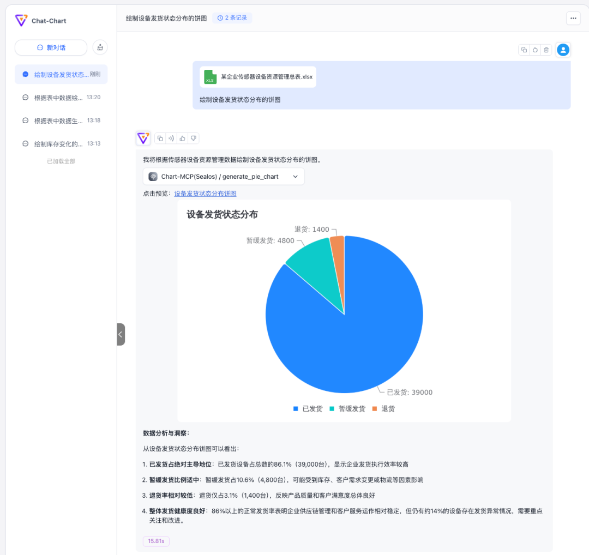Click the Chart-MCP tool icon

[153, 177]
